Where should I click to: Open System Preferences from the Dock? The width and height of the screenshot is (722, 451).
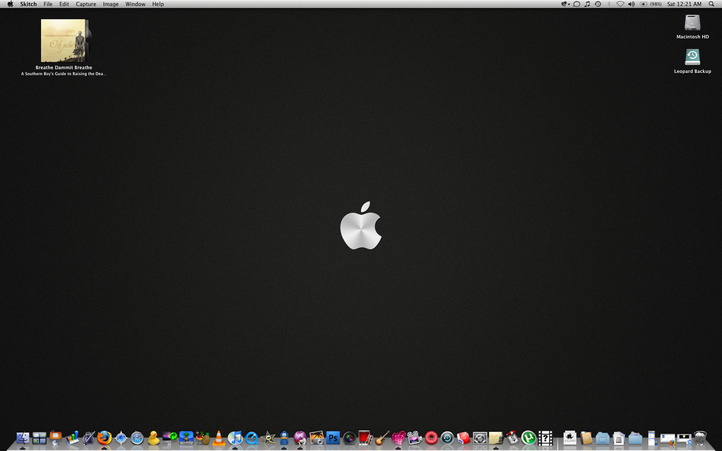pos(480,438)
